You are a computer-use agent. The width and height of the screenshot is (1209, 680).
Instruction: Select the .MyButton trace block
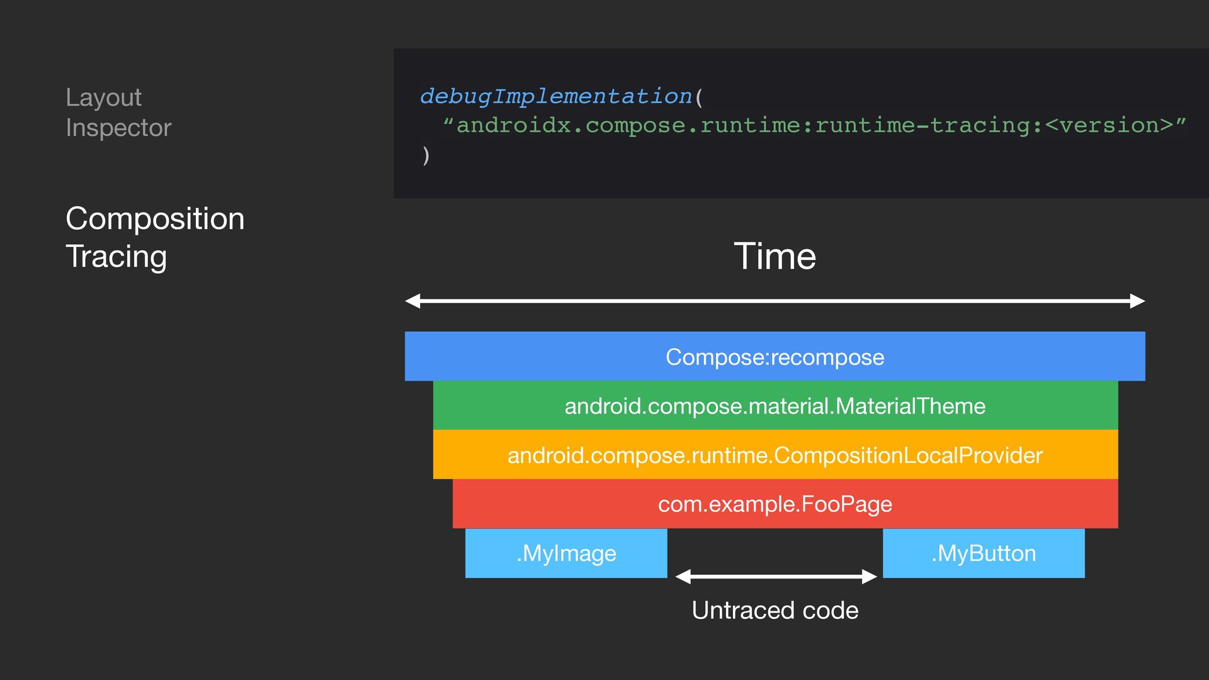[x=983, y=553]
